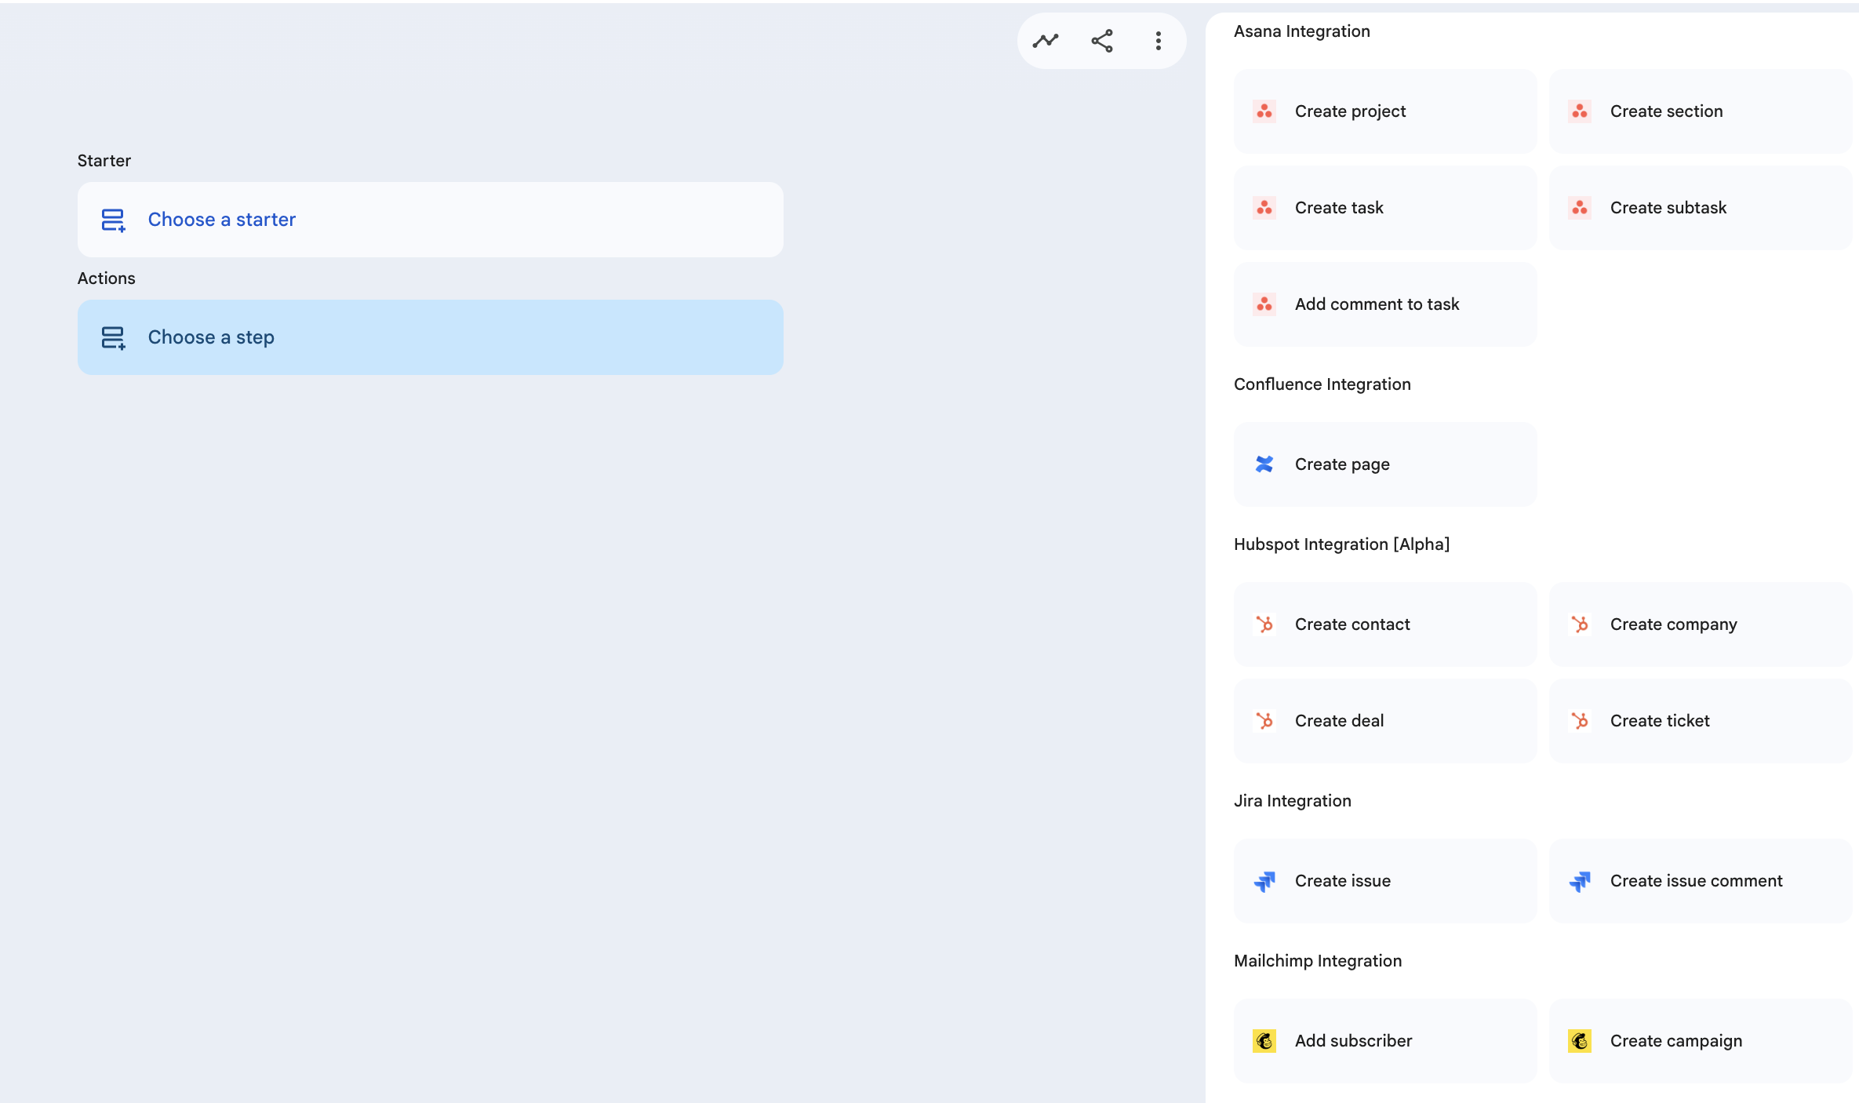This screenshot has height=1103, width=1859.
Task: Click the add-step icon in Choose a step
Action: 113,337
